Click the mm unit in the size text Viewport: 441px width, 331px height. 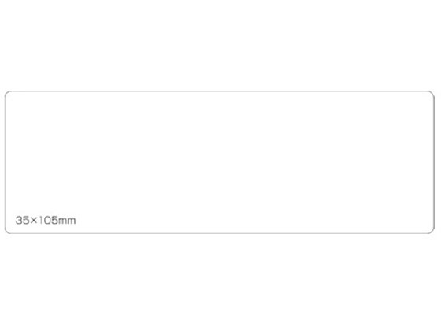67,221
